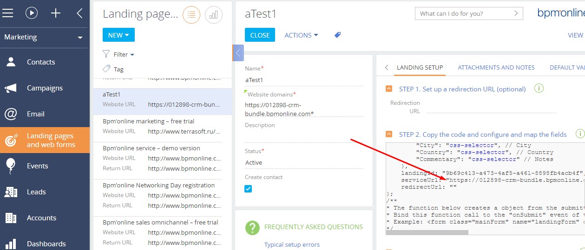
Task: Open the Typical setup errors link
Action: [x=292, y=244]
